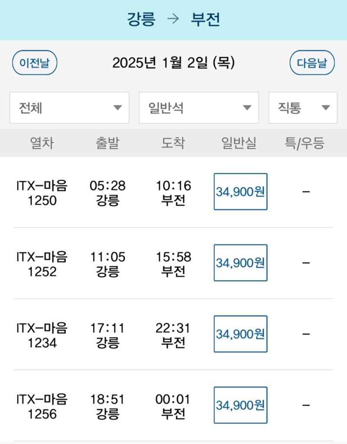Click the date 2025년 1월 2일
The height and width of the screenshot is (444, 347).
pyautogui.click(x=173, y=63)
